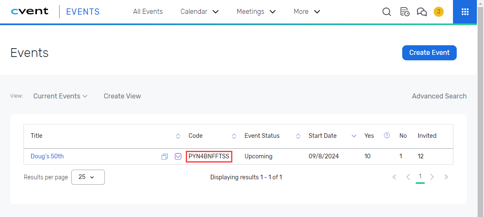Open the Results per page 25 dropdown
Viewport: 484px width, 217px height.
88,177
